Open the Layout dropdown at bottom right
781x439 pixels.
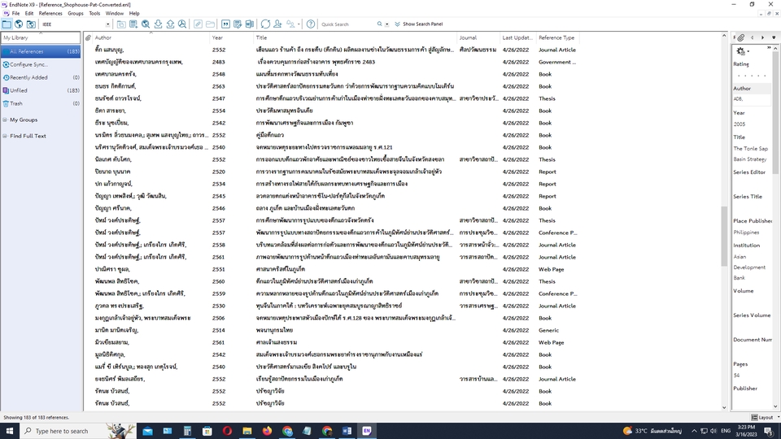pos(765,417)
